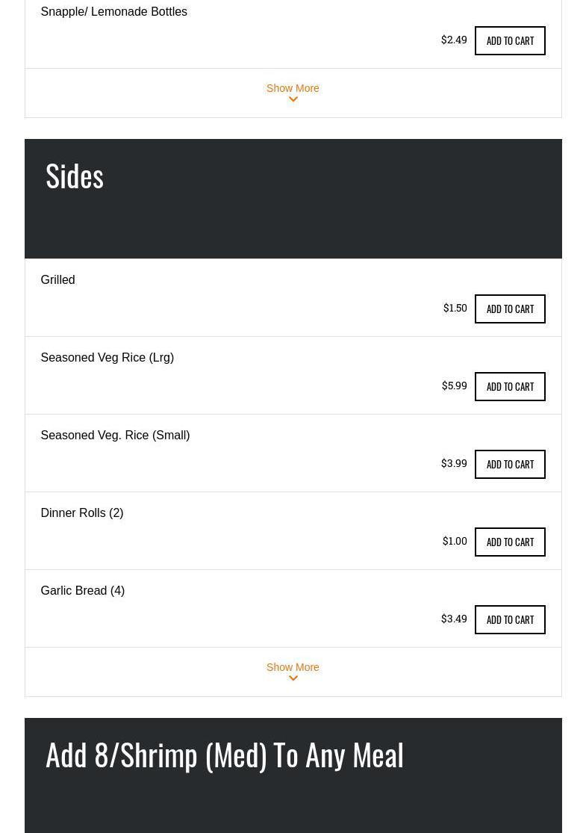Screen dimensions: 586x833
Task: Open the Garlic Bread (4) item name
Action: coord(82,590)
